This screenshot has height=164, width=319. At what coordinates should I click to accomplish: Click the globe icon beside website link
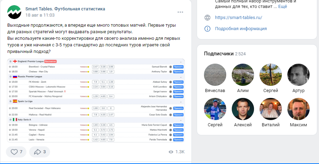(207, 18)
